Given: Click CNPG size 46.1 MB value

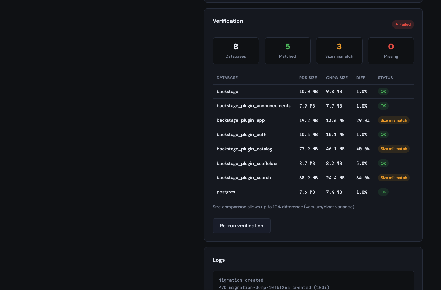Looking at the screenshot, I should click(x=335, y=149).
